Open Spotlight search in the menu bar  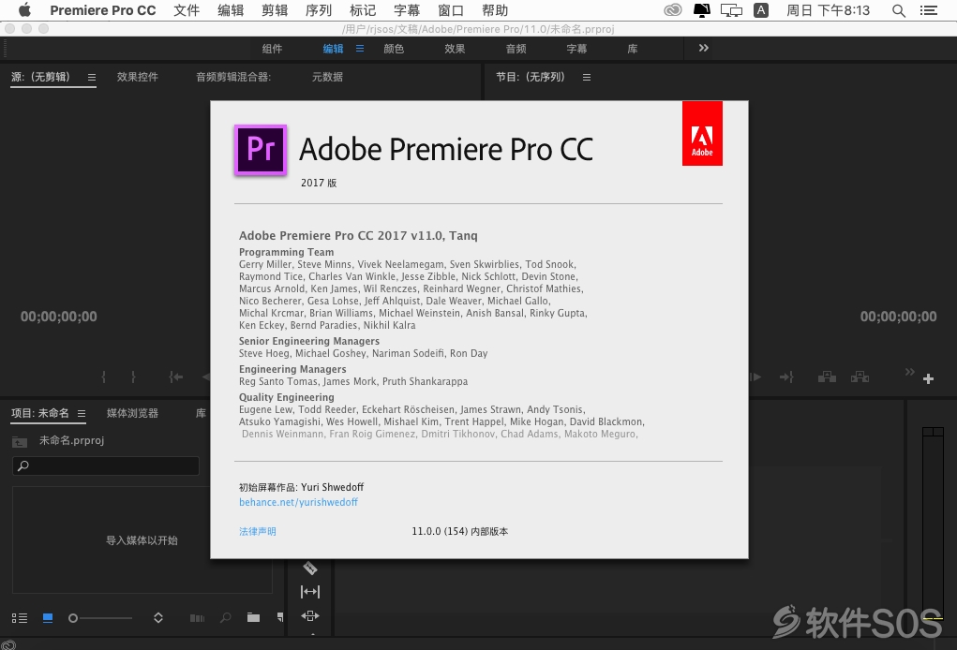point(898,10)
